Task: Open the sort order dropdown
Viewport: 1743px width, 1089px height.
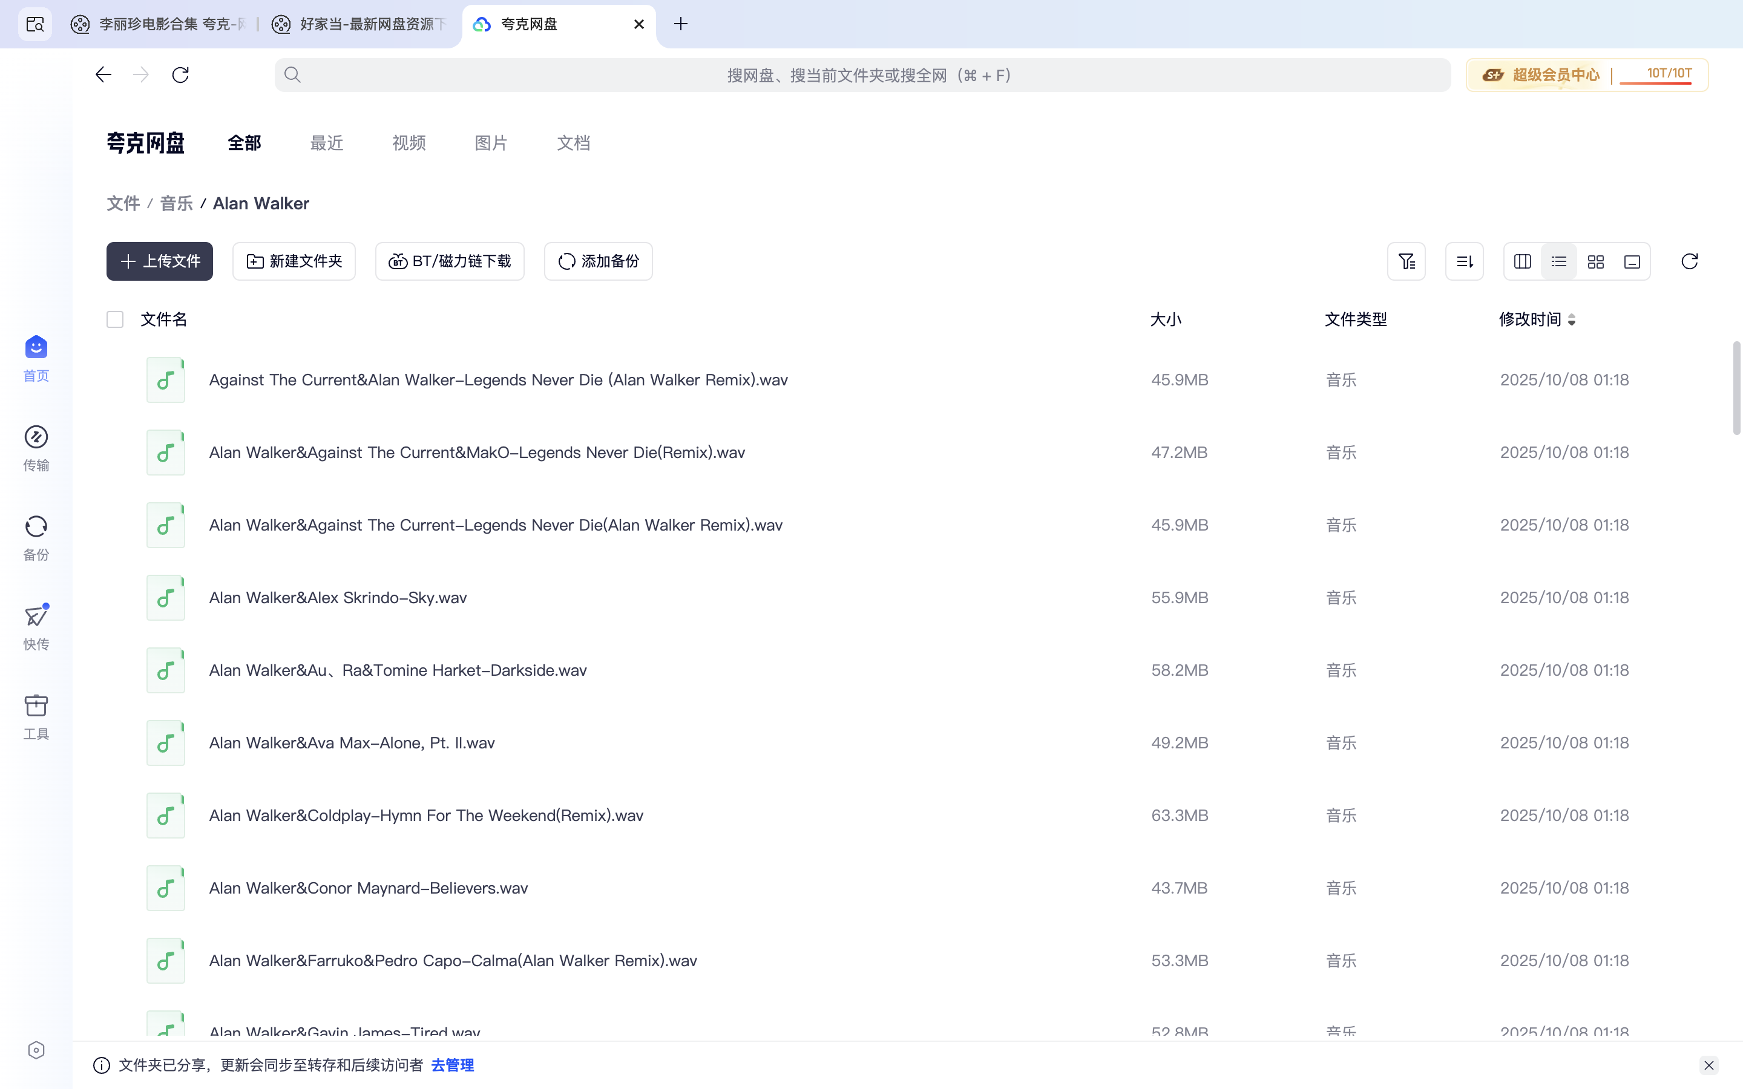Action: tap(1464, 261)
